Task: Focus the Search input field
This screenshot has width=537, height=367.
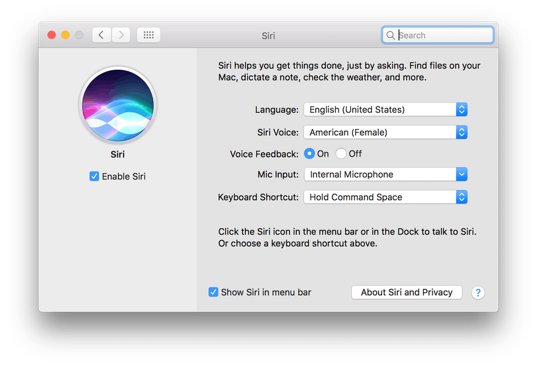Action: click(x=444, y=35)
